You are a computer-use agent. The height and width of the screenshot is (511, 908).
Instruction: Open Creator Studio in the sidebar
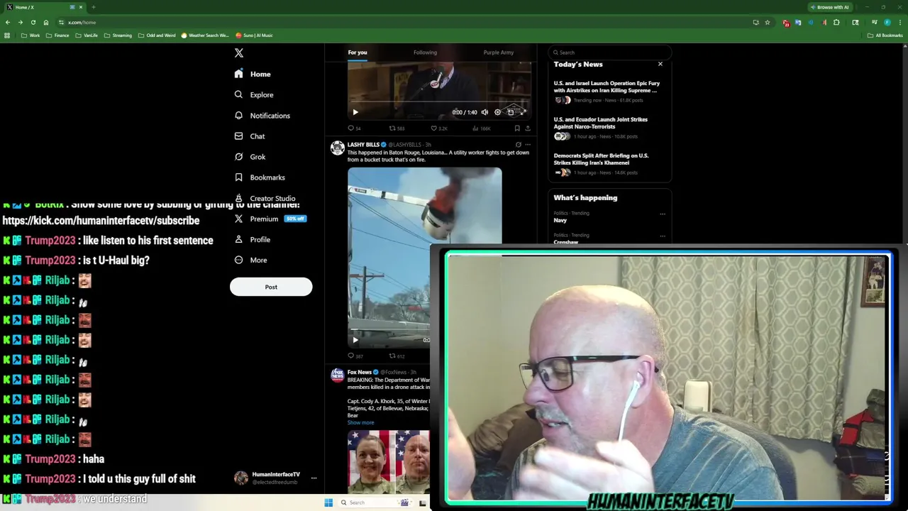pos(265,198)
